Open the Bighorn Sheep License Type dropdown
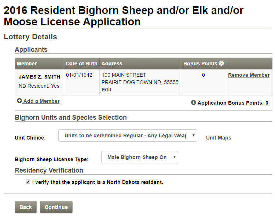The height and width of the screenshot is (217, 275). tap(140, 157)
